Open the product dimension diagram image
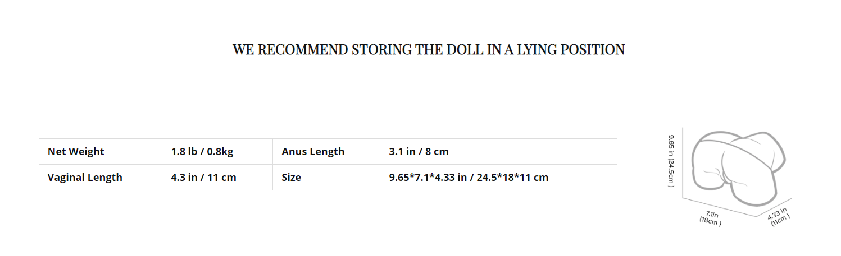Viewport: 841px width, 256px height. tap(730, 178)
